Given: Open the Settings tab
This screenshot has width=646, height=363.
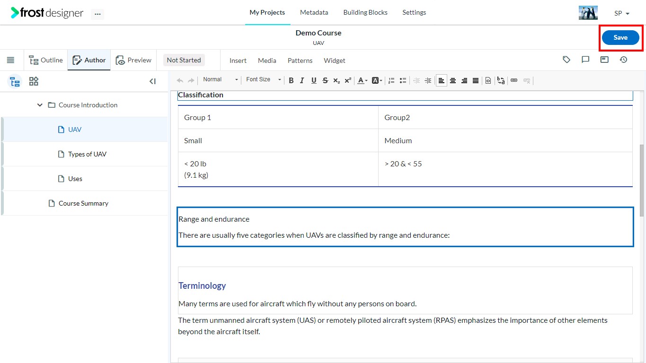Looking at the screenshot, I should (414, 12).
